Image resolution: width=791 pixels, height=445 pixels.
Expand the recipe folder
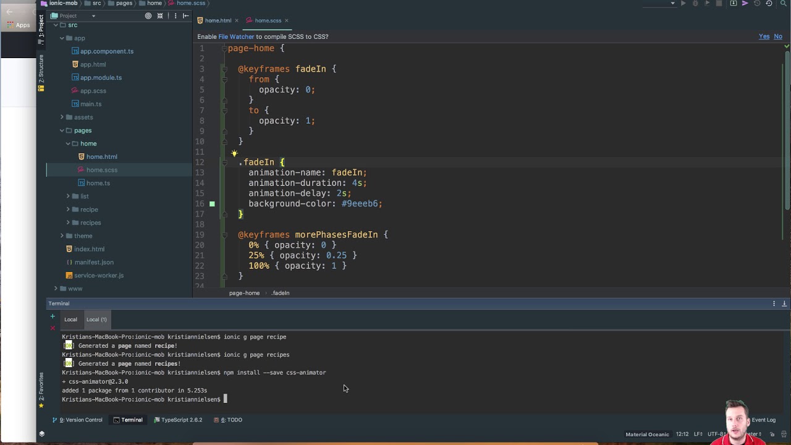(x=68, y=210)
